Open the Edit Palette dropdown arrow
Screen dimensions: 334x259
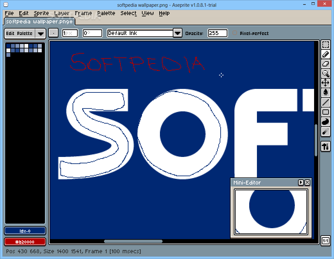pyautogui.click(x=40, y=34)
